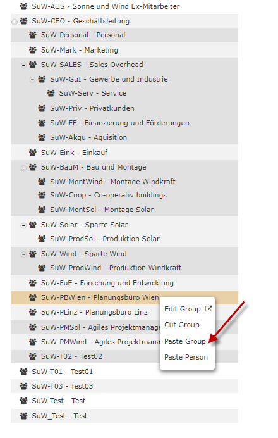The width and height of the screenshot is (278, 438).
Task: Collapse the SuW-BauM Bau und Montage branch
Action: (x=23, y=168)
